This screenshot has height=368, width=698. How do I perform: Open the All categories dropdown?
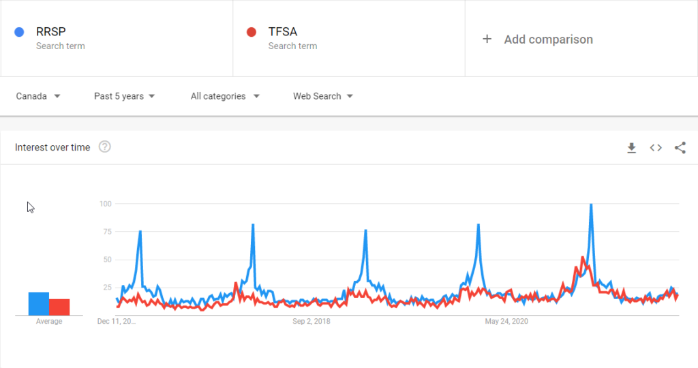point(225,96)
